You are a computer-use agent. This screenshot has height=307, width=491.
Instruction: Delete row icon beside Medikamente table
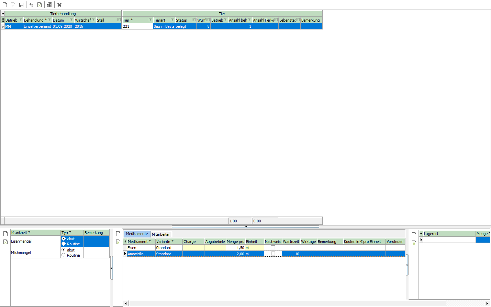[x=118, y=242]
